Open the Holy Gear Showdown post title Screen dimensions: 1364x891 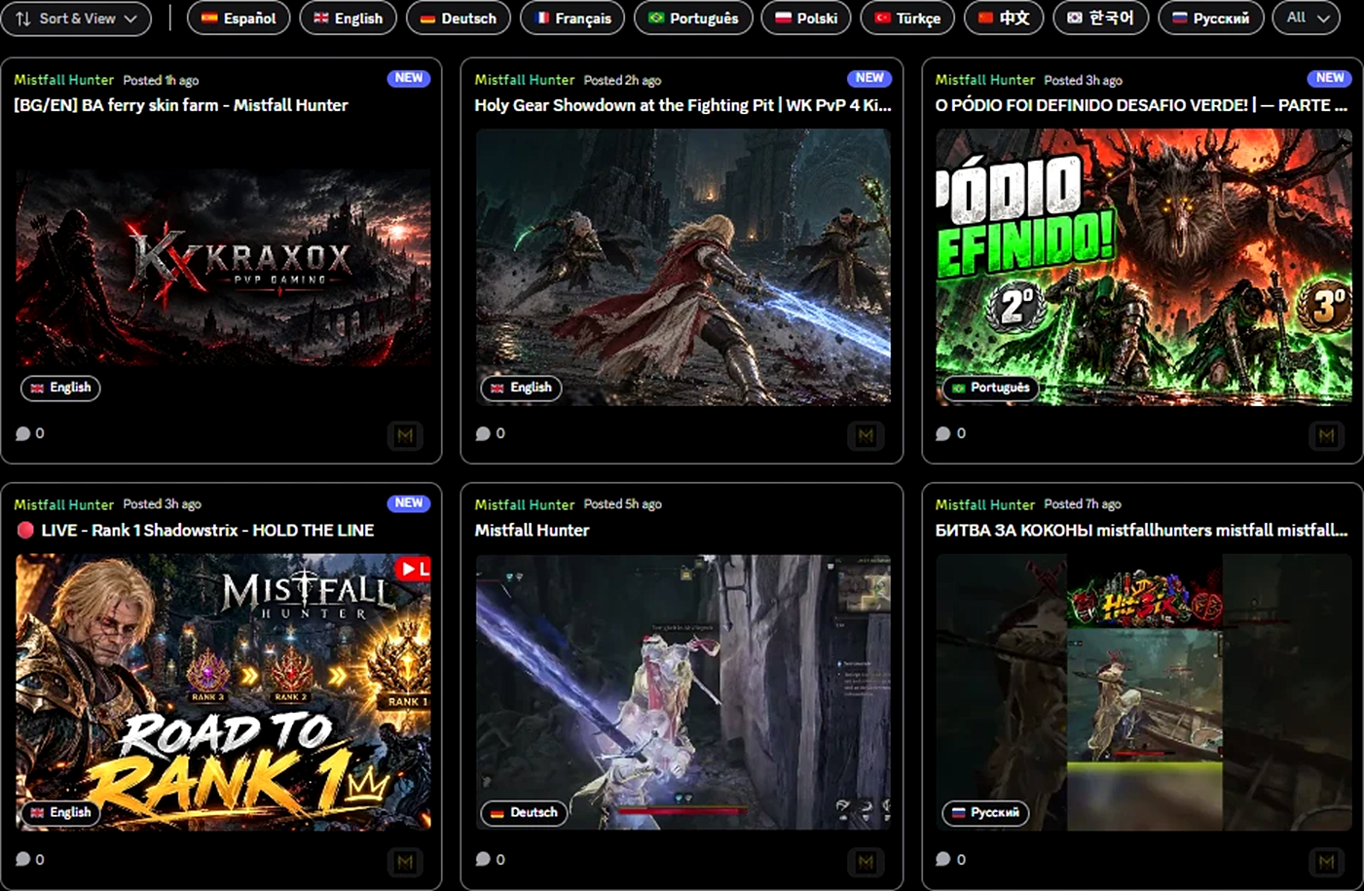click(x=682, y=105)
